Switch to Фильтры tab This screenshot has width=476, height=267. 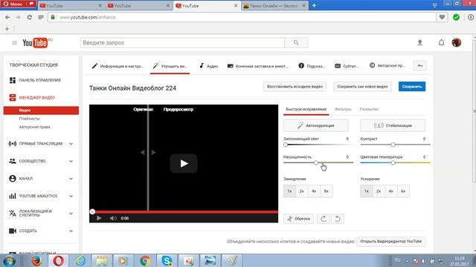(x=343, y=109)
